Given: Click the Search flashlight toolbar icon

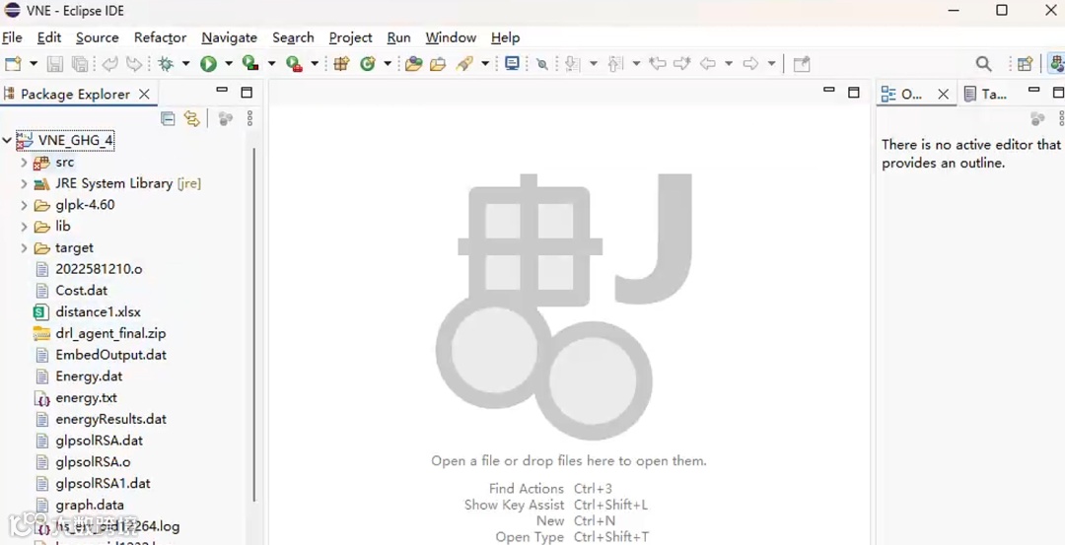Looking at the screenshot, I should point(464,64).
